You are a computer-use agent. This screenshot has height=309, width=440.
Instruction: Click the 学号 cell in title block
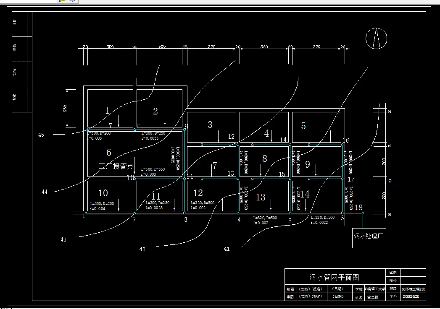[393, 296]
